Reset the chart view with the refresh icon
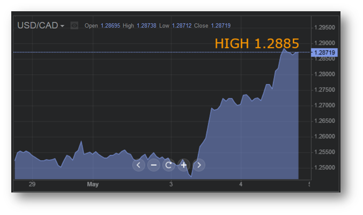The width and height of the screenshot is (363, 215). pos(168,165)
